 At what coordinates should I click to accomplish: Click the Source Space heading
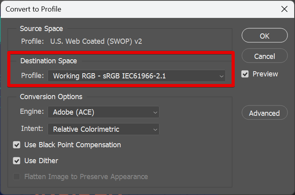click(x=42, y=29)
